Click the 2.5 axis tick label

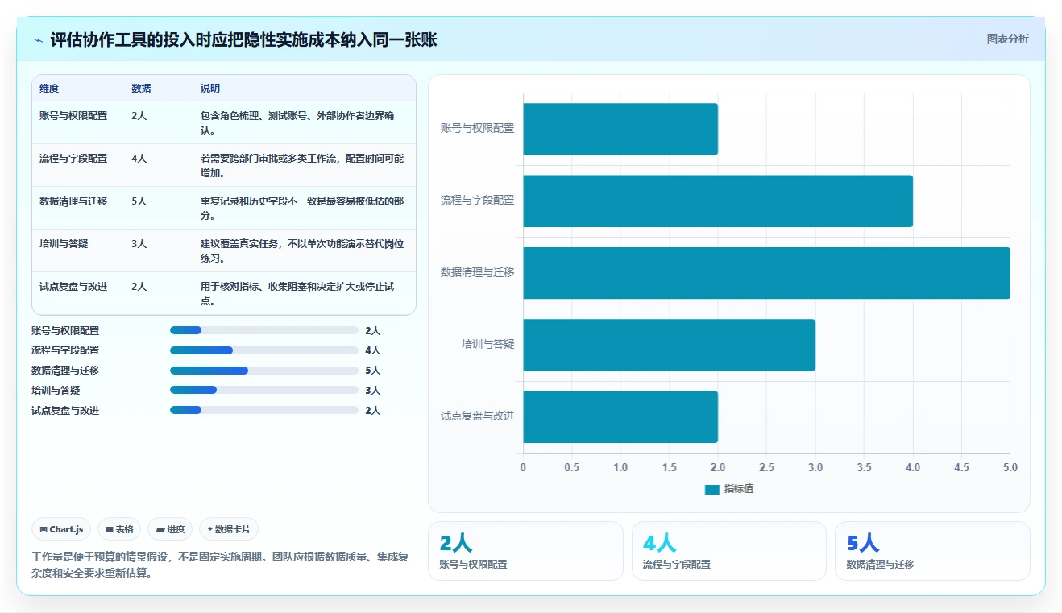766,467
